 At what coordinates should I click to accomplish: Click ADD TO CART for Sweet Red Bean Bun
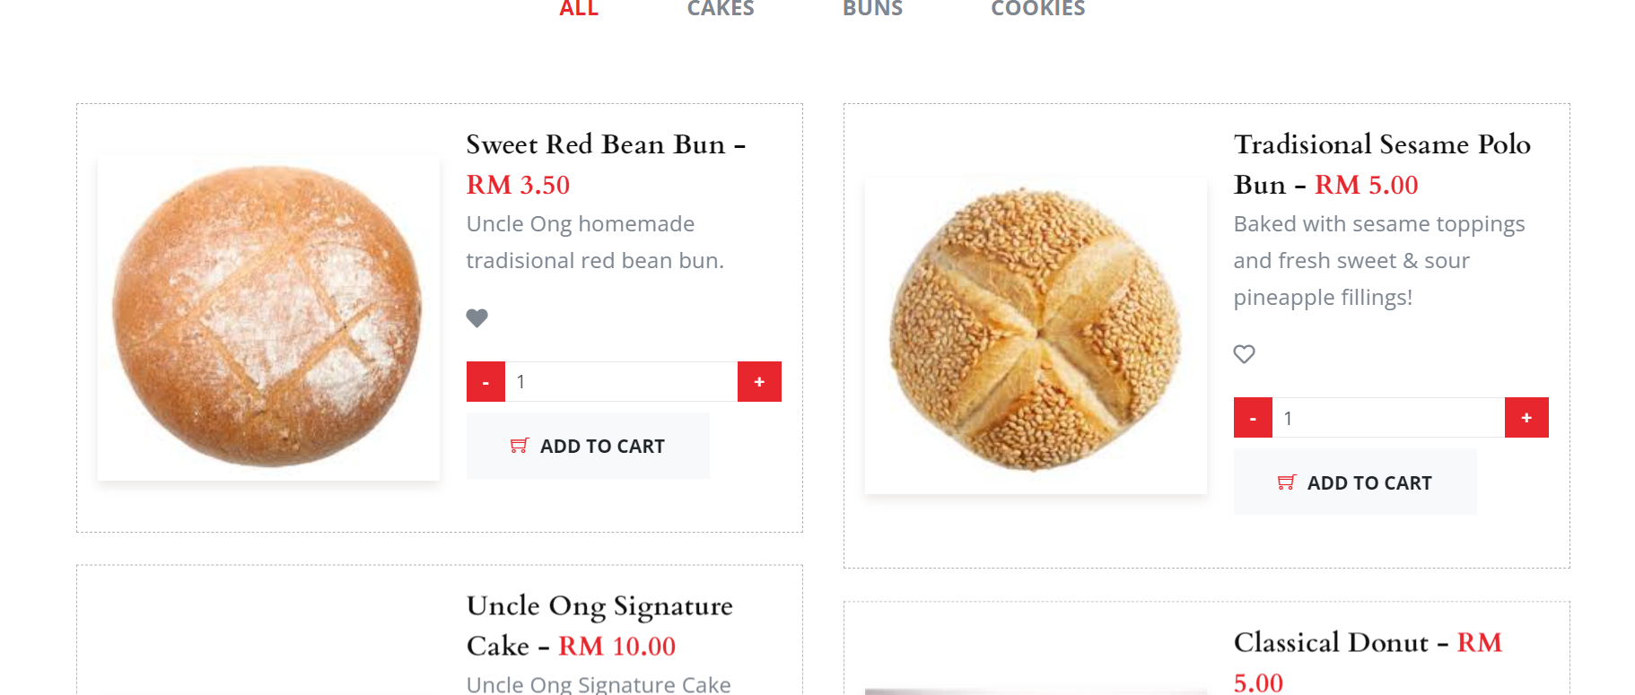(x=588, y=445)
